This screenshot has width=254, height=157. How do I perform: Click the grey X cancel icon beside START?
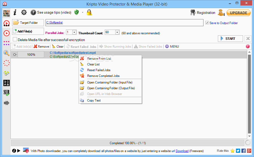(248, 38)
